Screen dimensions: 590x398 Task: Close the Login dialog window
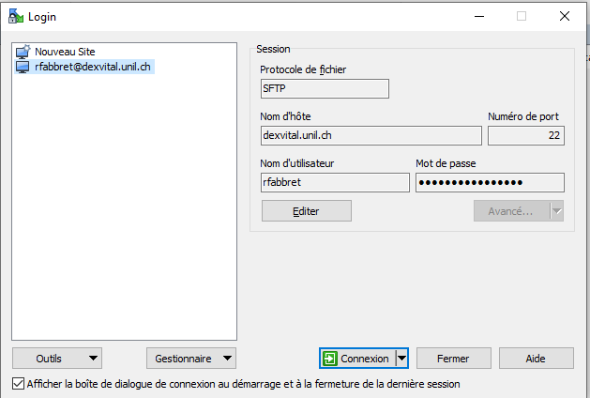click(565, 16)
